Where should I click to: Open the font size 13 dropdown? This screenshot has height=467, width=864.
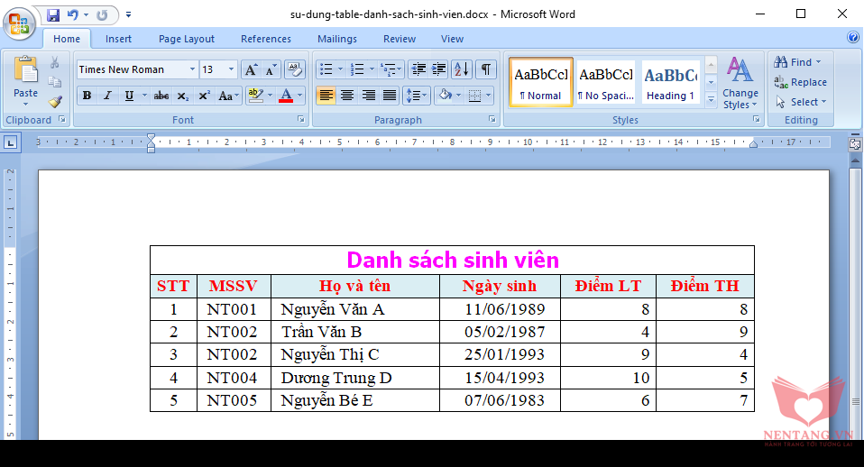[231, 69]
